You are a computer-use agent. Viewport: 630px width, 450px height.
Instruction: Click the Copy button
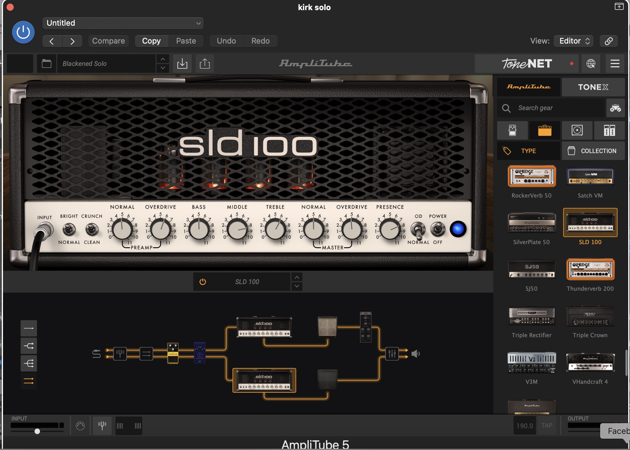tap(151, 41)
